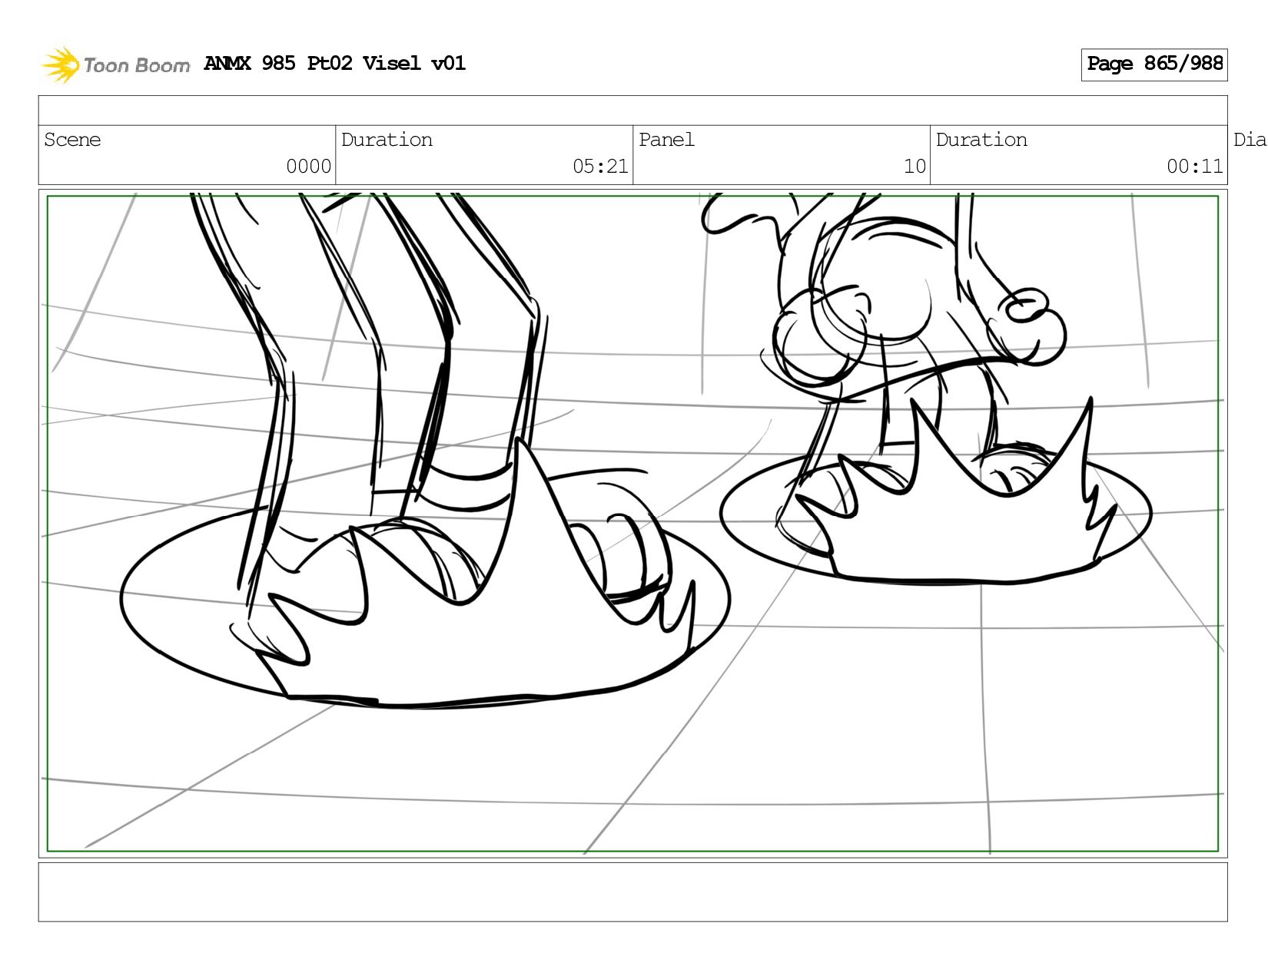Screen dimensions: 1268x979
Task: Click the 'Panel' label
Action: (x=666, y=140)
